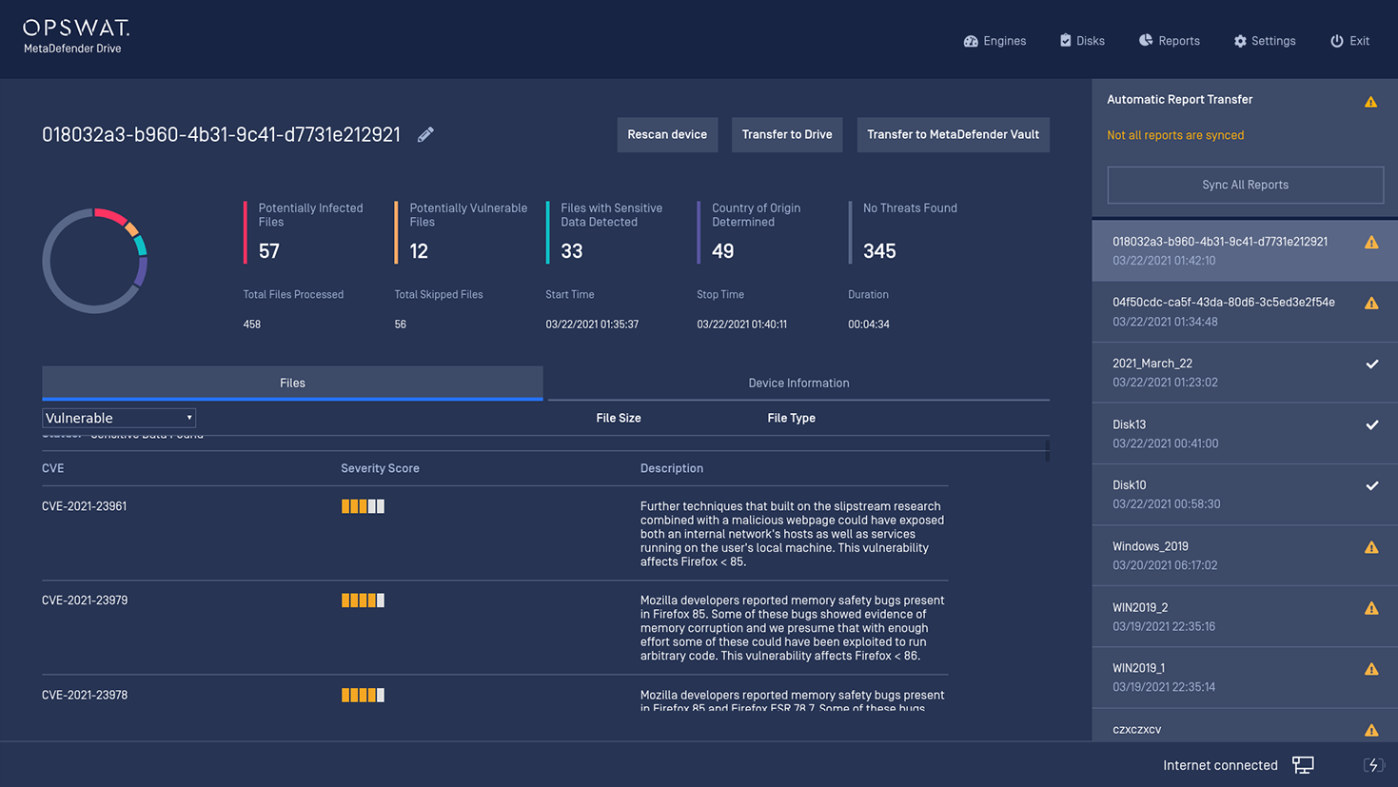Click the scan results donut chart
This screenshot has width=1398, height=787.
tap(95, 261)
